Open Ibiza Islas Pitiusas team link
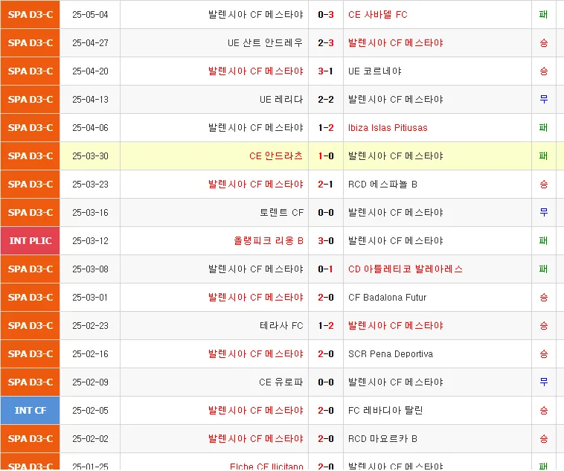 point(388,128)
